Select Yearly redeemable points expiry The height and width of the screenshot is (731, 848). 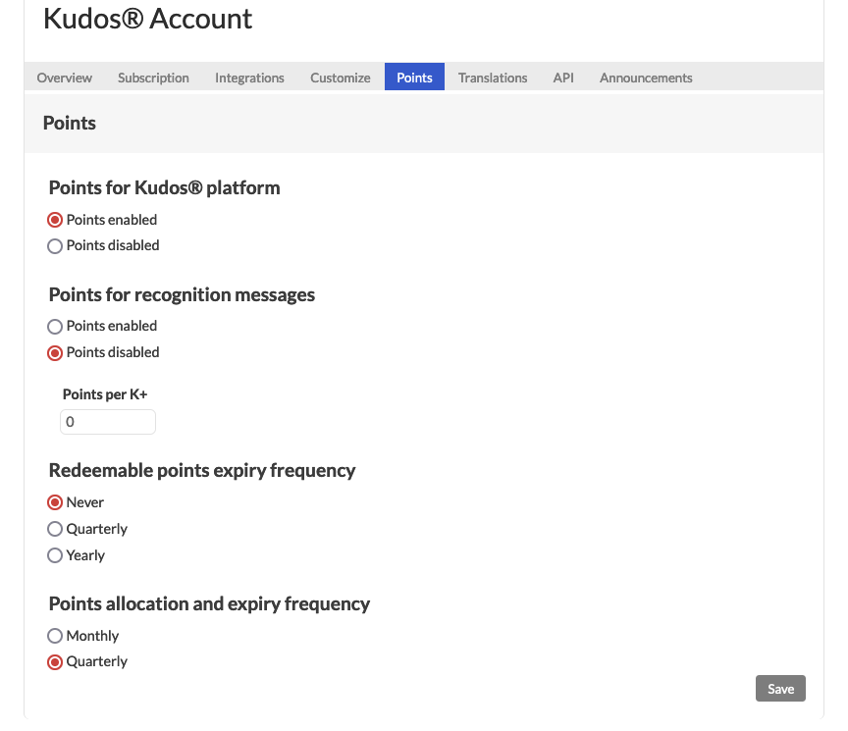(x=55, y=555)
